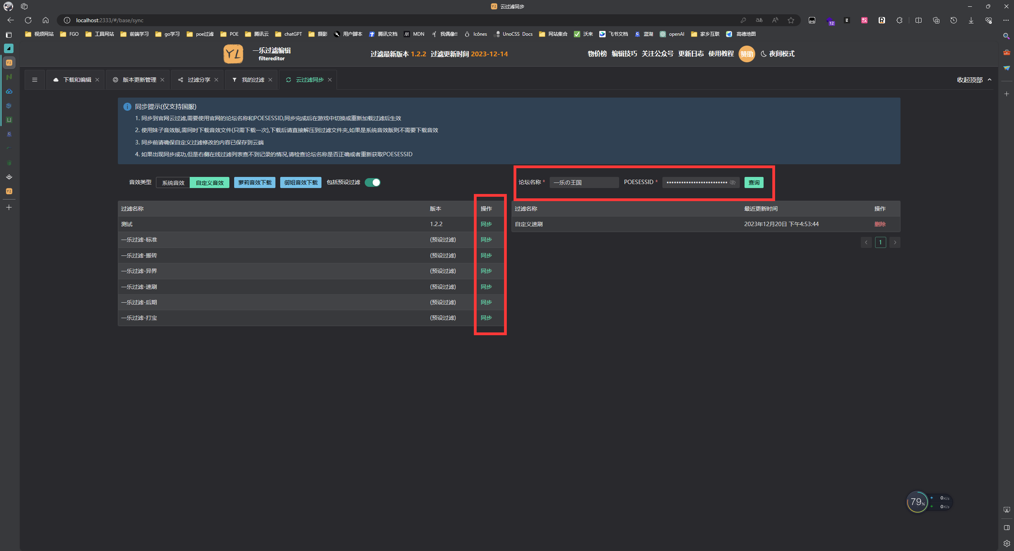Toggle POESESSID visibility eye icon
This screenshot has width=1014, height=551.
point(733,182)
